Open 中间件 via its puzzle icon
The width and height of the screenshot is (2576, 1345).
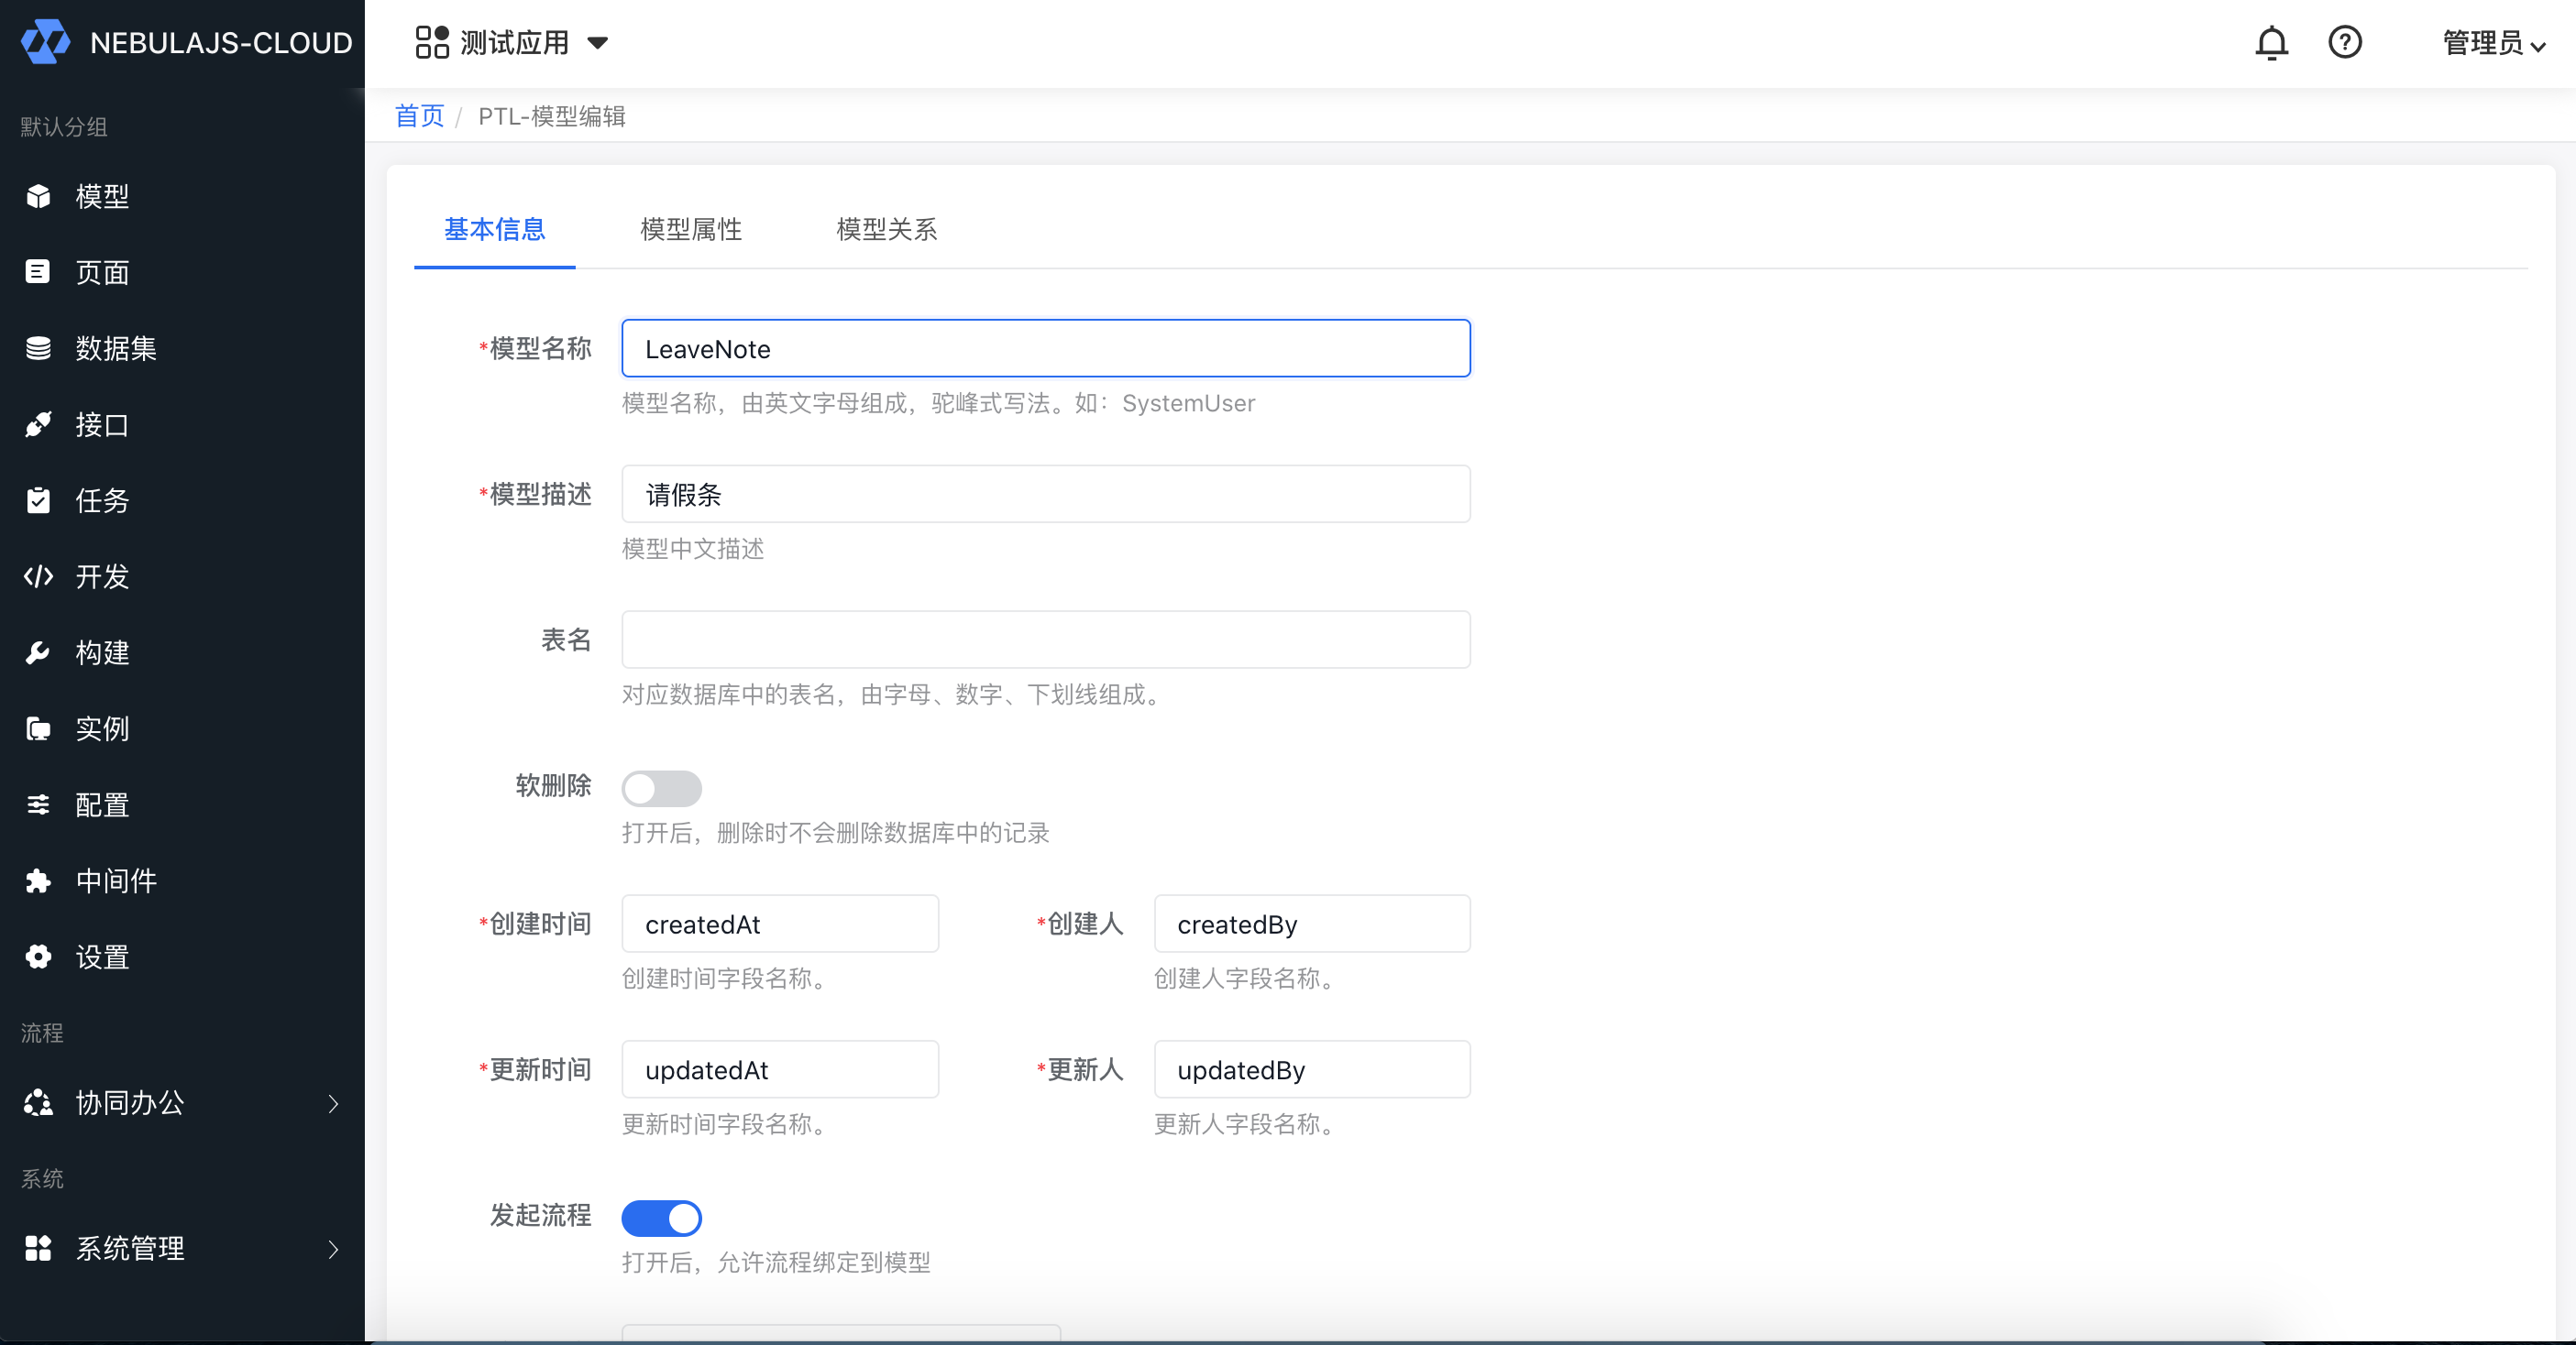pos(38,880)
